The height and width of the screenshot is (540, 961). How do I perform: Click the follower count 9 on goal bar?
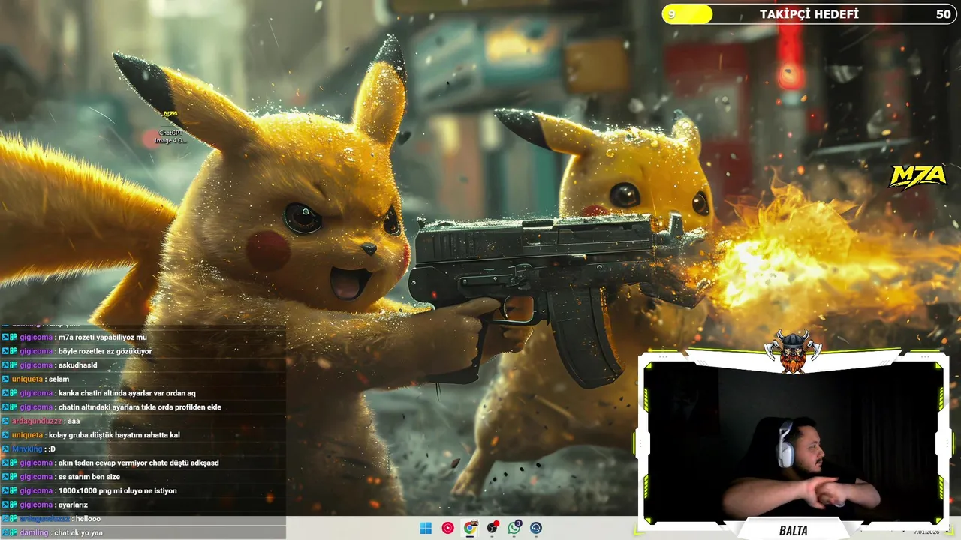pyautogui.click(x=672, y=14)
